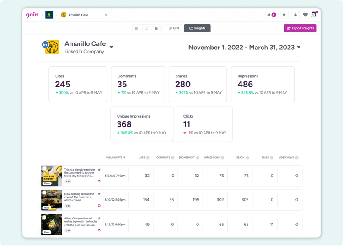Click the Video Views column header
The width and height of the screenshot is (343, 246).
286,157
